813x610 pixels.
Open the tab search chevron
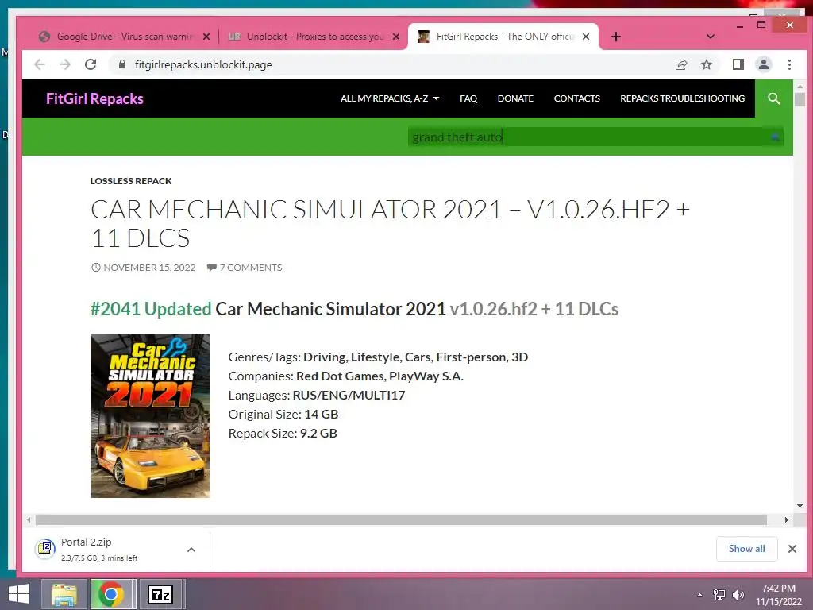click(711, 37)
